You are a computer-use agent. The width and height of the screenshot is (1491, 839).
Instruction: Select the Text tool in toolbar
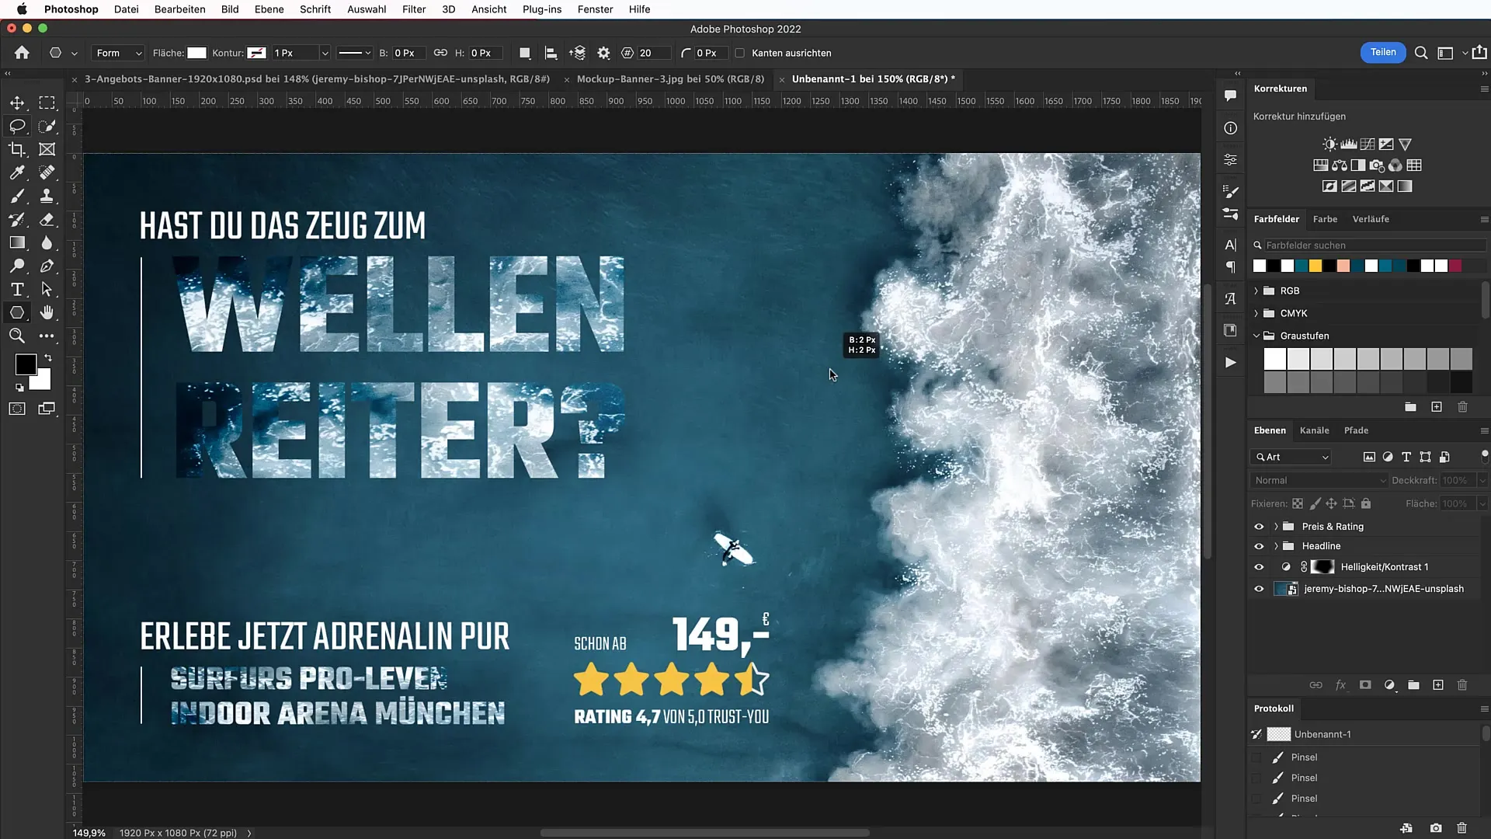tap(17, 290)
